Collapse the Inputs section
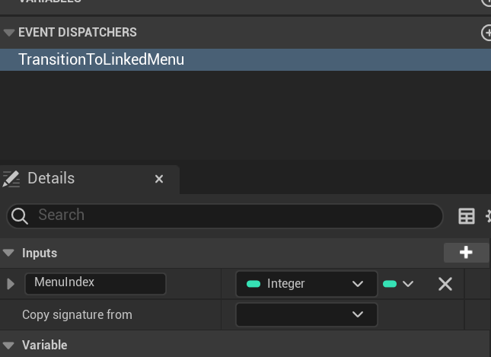This screenshot has width=491, height=357. 8,253
